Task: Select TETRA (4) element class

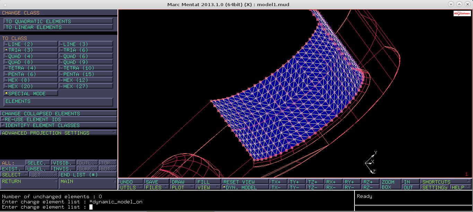Action: (30, 68)
